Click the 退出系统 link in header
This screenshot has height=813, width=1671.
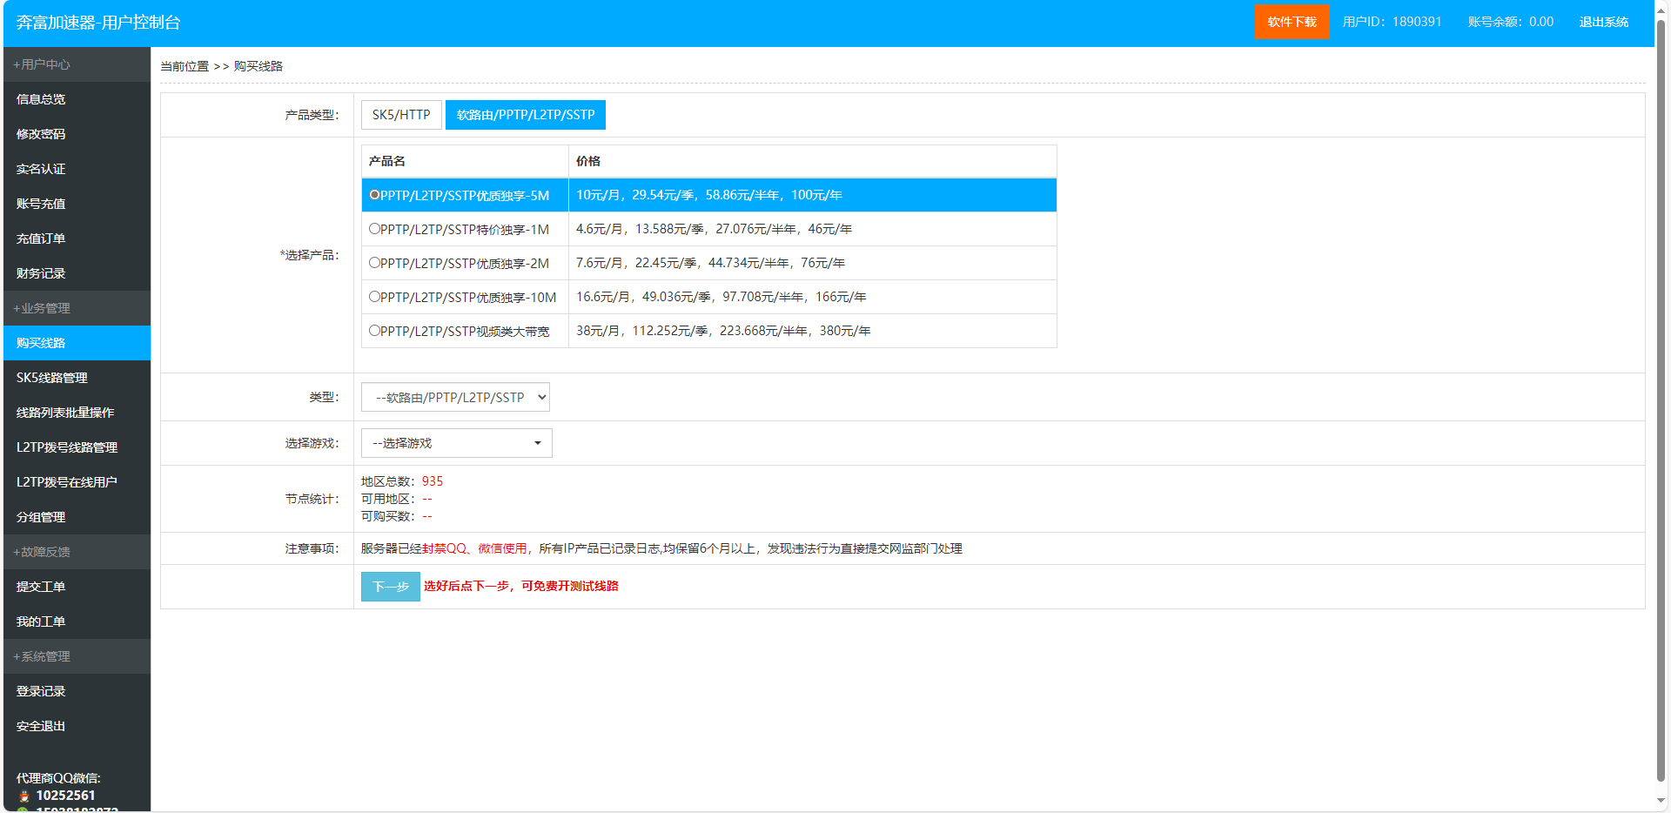1603,22
